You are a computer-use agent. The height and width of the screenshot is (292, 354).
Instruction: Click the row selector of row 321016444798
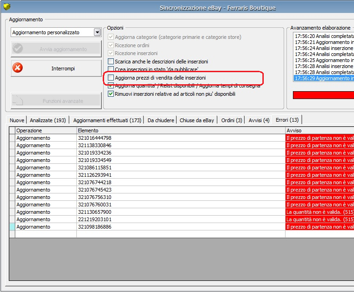point(12,138)
